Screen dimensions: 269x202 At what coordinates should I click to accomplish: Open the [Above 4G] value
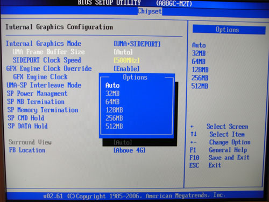pos(129,150)
